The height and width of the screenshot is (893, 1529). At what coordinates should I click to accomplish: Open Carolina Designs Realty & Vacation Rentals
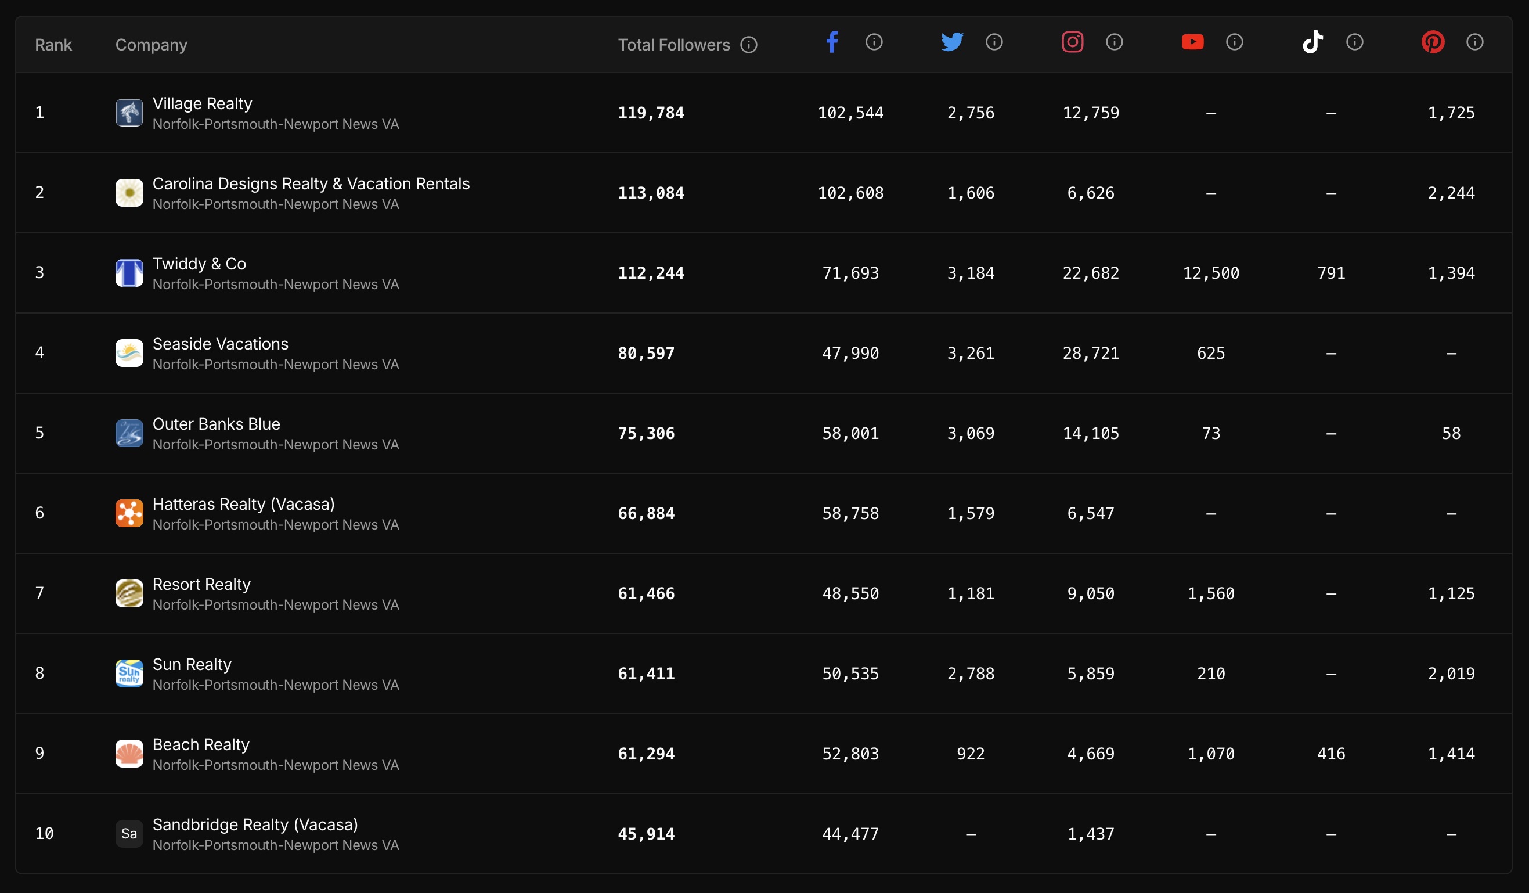click(x=311, y=184)
